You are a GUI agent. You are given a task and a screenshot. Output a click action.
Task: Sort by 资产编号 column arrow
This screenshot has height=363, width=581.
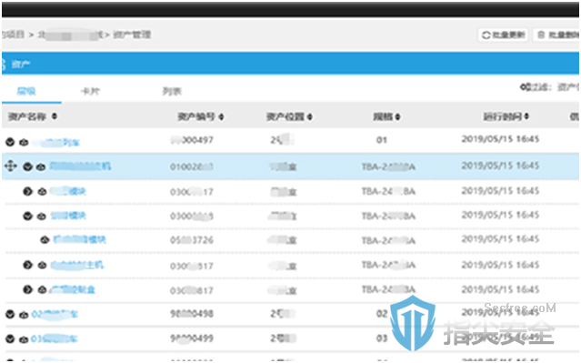221,116
